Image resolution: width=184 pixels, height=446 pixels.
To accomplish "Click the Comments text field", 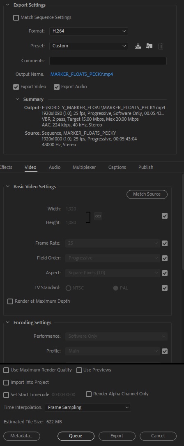I will pyautogui.click(x=108, y=61).
